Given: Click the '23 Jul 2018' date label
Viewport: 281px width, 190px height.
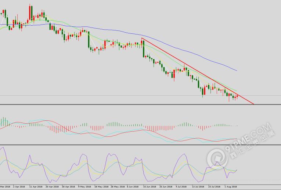Looking at the screenshot, I should [x=215, y=187].
